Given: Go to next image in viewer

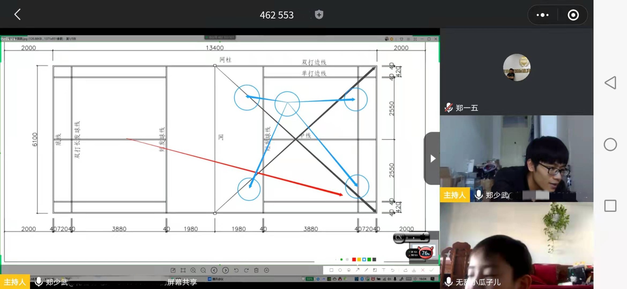Looking at the screenshot, I should (x=225, y=270).
